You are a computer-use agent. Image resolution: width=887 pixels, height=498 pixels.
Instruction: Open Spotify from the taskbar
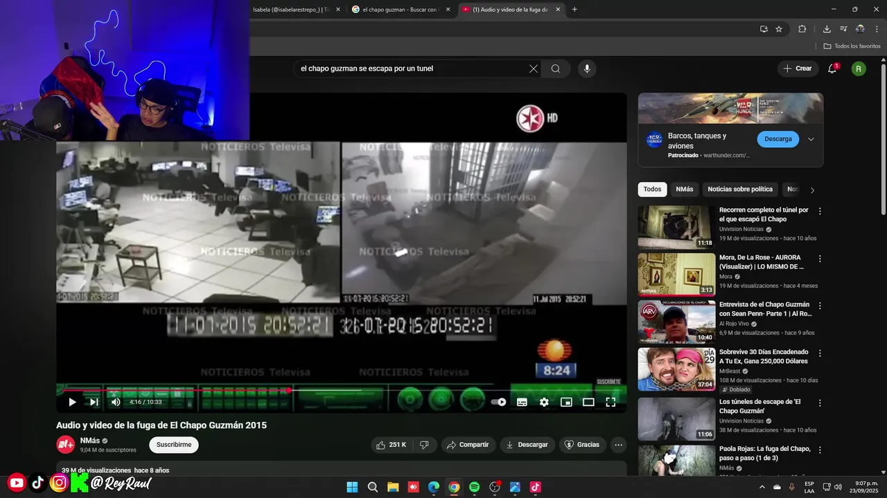474,487
